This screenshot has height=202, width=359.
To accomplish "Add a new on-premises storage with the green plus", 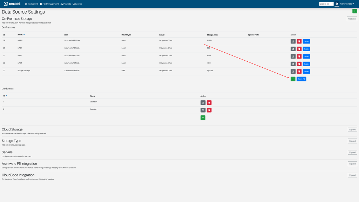I will coord(293,79).
